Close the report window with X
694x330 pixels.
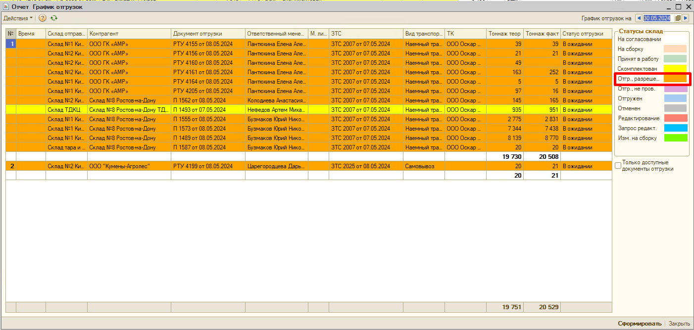688,7
